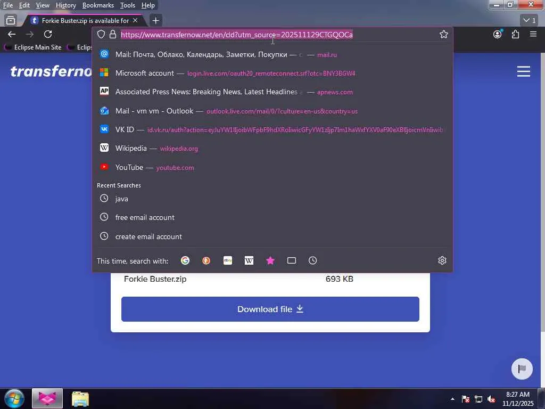Open the Edit menu
Image resolution: width=545 pixels, height=409 pixels.
tap(24, 5)
